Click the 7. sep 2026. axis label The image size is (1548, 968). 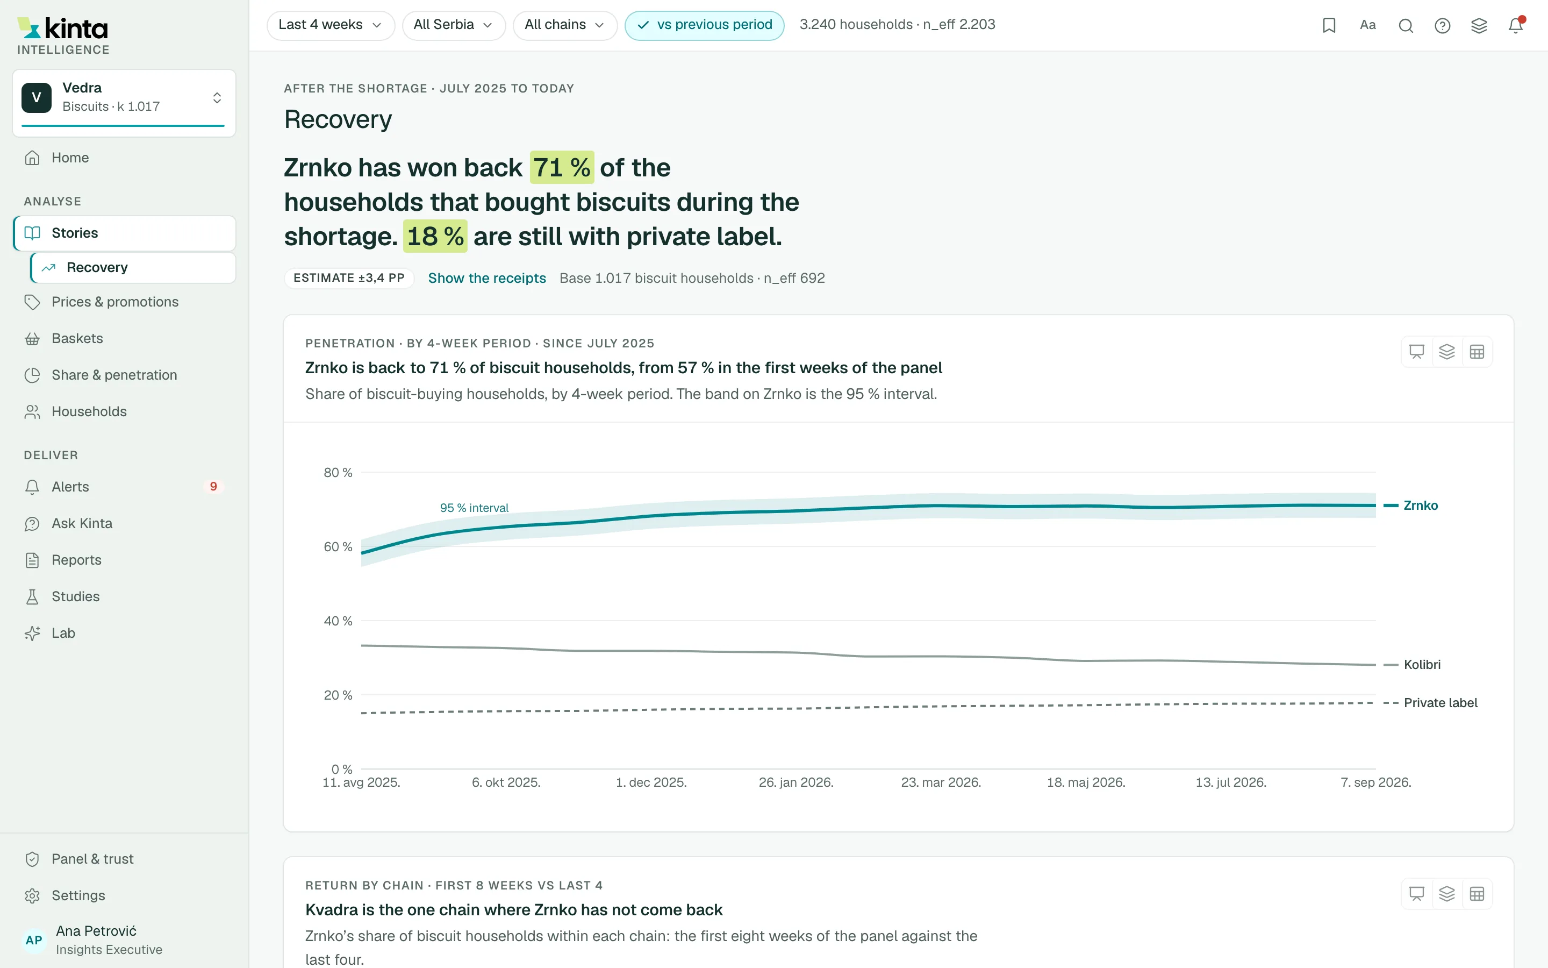coord(1375,782)
